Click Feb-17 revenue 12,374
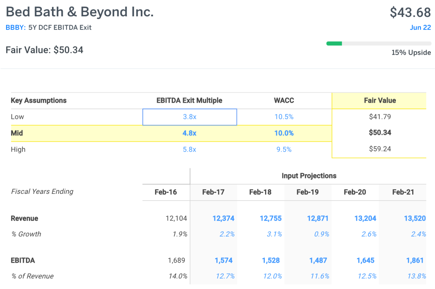The width and height of the screenshot is (435, 289). (x=224, y=218)
